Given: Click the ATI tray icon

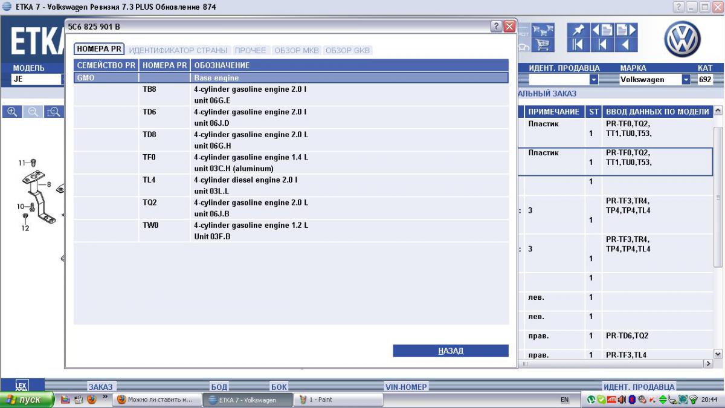Looking at the screenshot, I should tap(611, 400).
